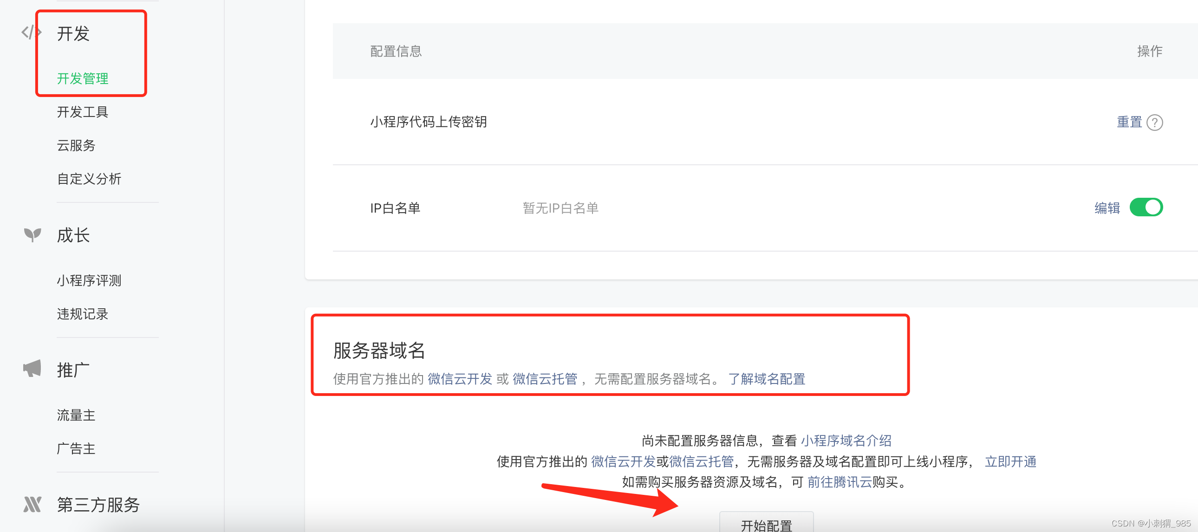Click the 前往腾讯云 link
The width and height of the screenshot is (1198, 532).
(x=840, y=482)
